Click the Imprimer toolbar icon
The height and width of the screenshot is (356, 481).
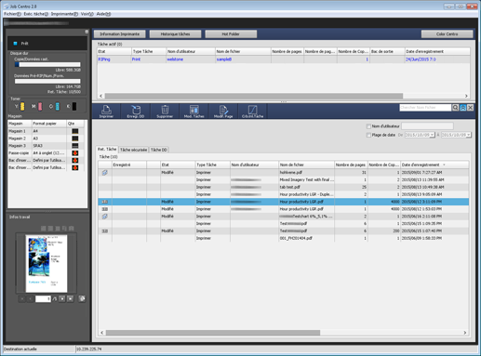coord(106,112)
